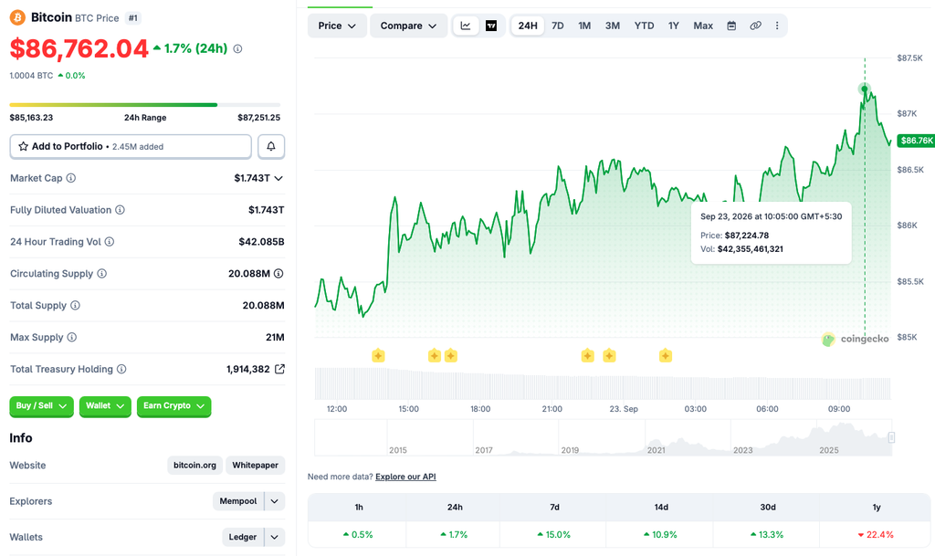Screen dimensions: 935x556
Task: Click the news marker near 15:00 on the chart
Action: (x=434, y=356)
